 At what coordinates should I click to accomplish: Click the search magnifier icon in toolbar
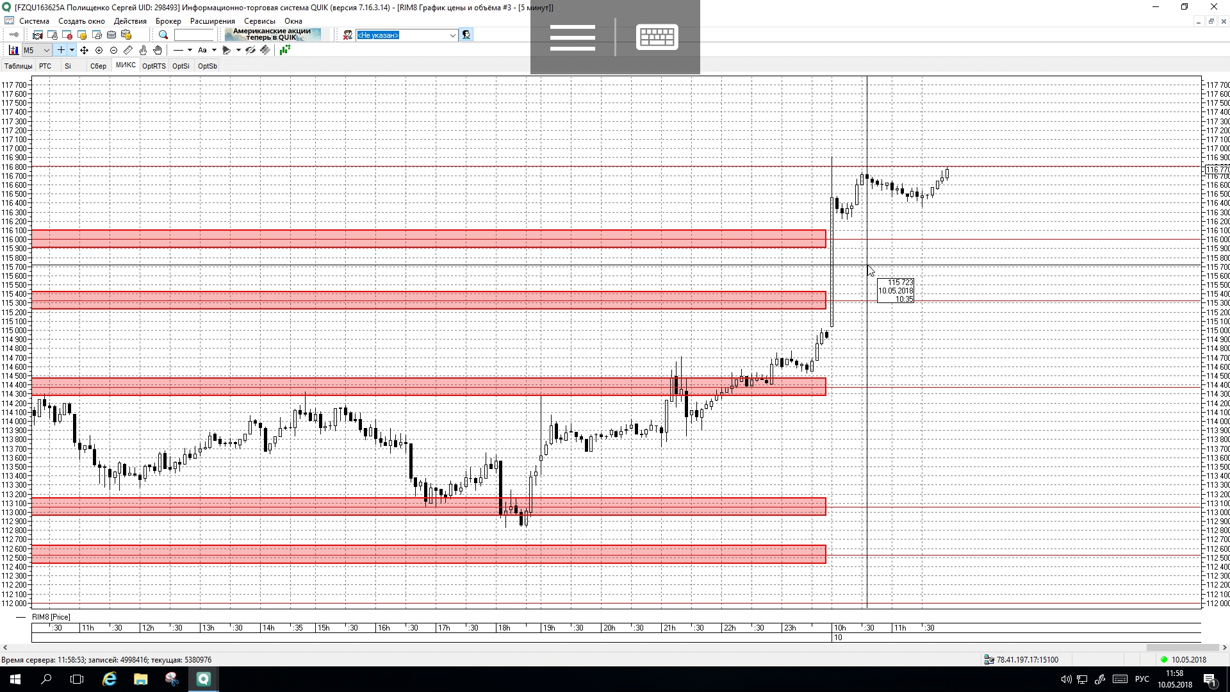163,35
